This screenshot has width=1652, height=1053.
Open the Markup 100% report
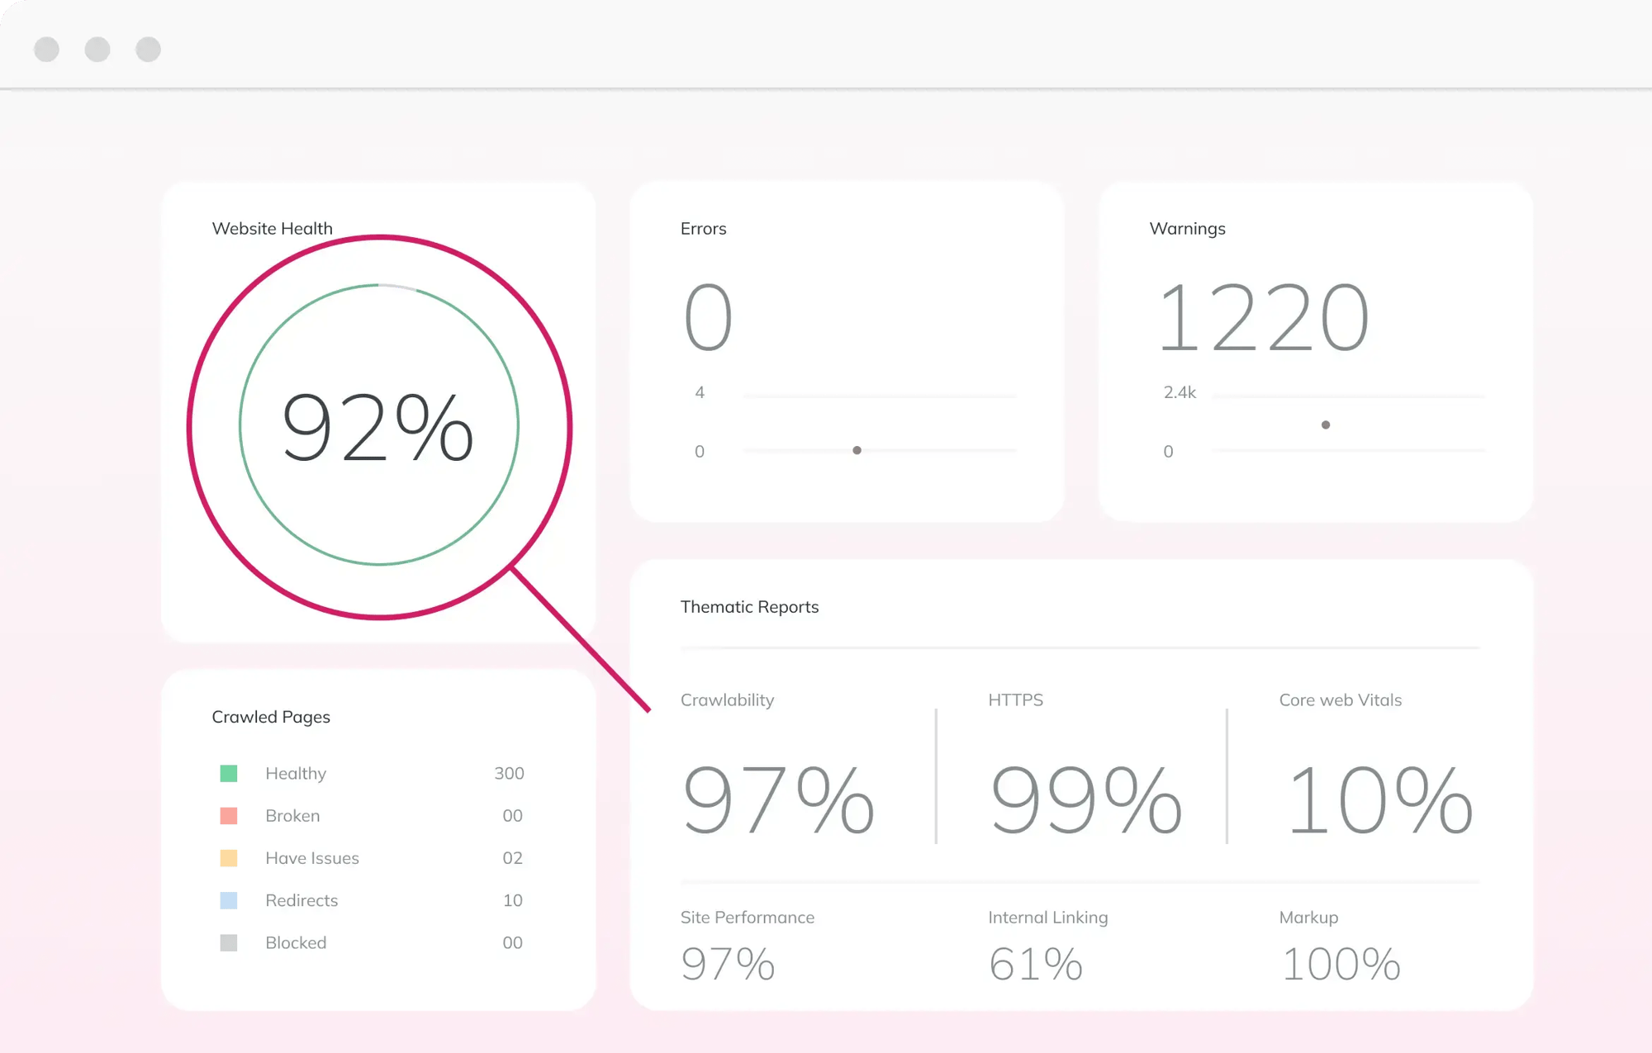(x=1340, y=963)
